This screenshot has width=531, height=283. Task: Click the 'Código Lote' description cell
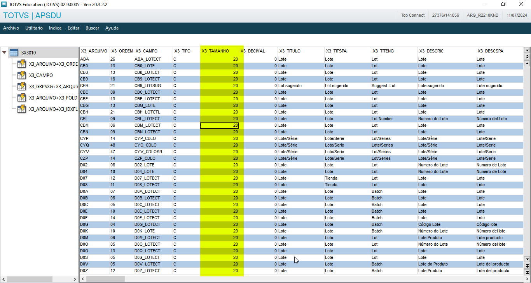pyautogui.click(x=447, y=224)
